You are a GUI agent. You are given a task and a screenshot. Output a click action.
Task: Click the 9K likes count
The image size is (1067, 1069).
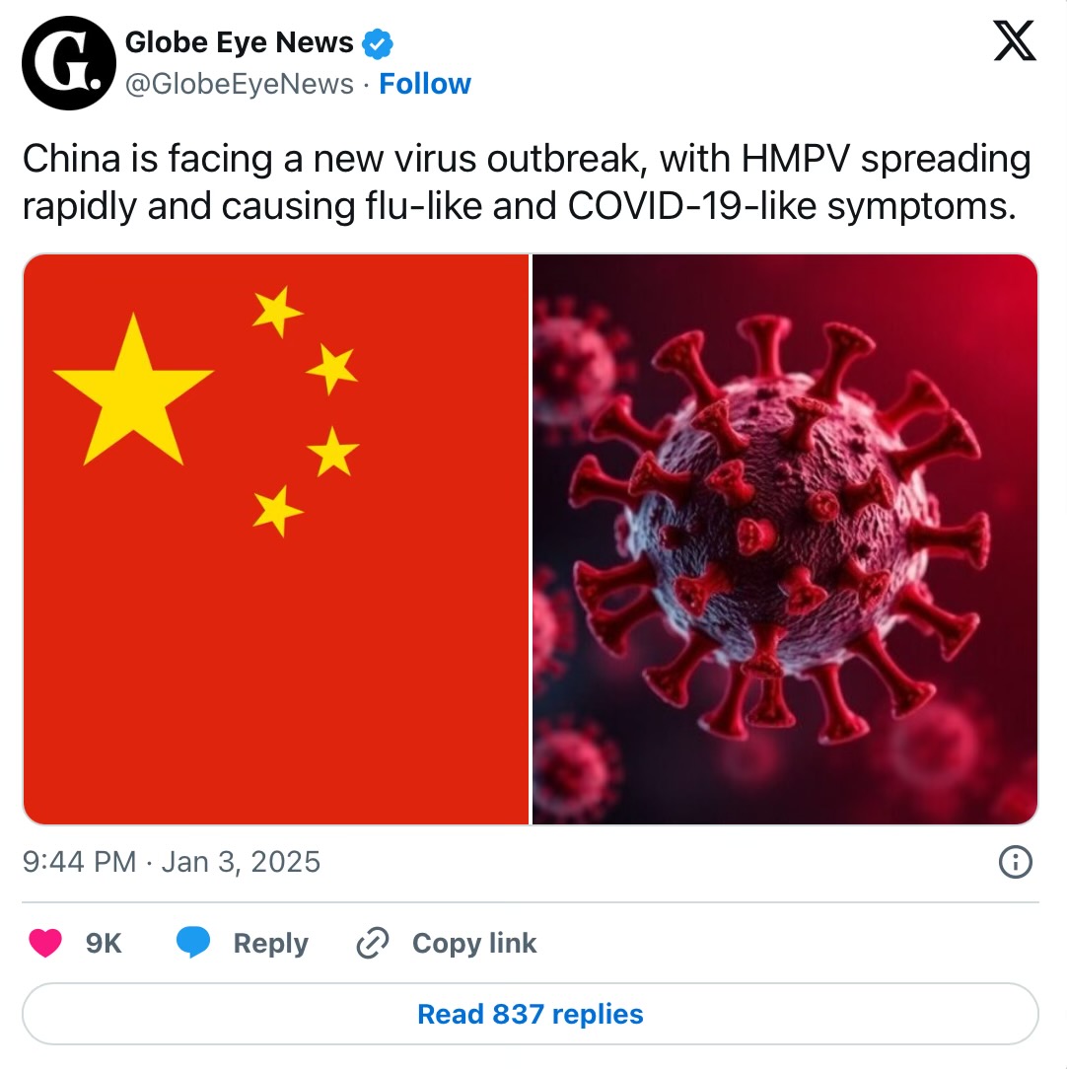pyautogui.click(x=104, y=944)
